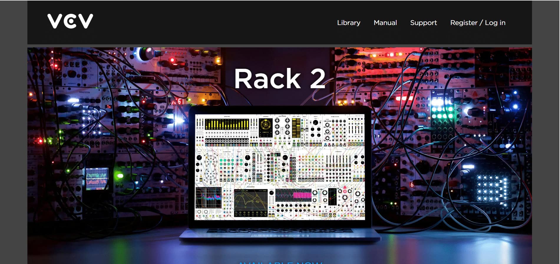
Task: Click the VCV logo
Action: click(x=70, y=21)
